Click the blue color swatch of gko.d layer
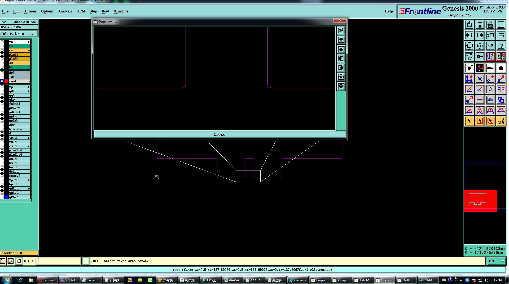 pyautogui.click(x=6, y=197)
